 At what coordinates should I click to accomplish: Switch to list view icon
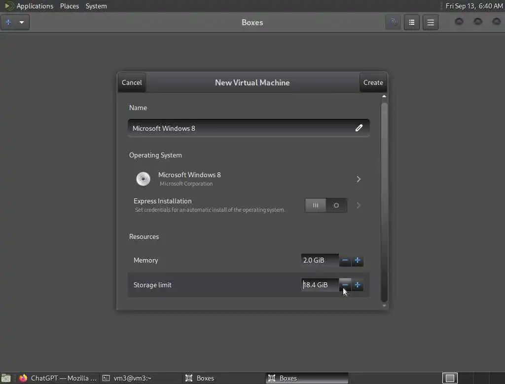pyautogui.click(x=412, y=22)
